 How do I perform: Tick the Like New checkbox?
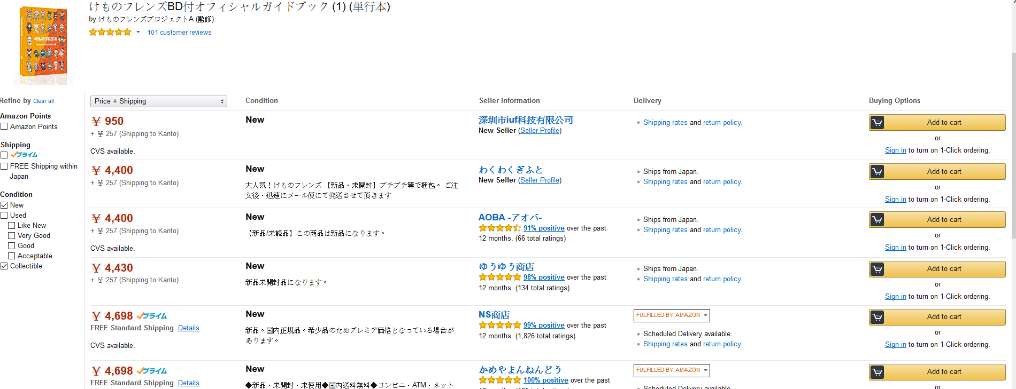pyautogui.click(x=12, y=225)
